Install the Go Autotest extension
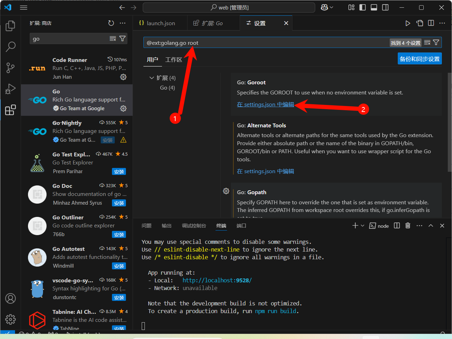 119,266
